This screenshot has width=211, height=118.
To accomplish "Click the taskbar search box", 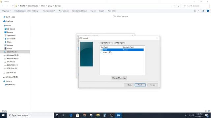I will [x=30, y=115].
